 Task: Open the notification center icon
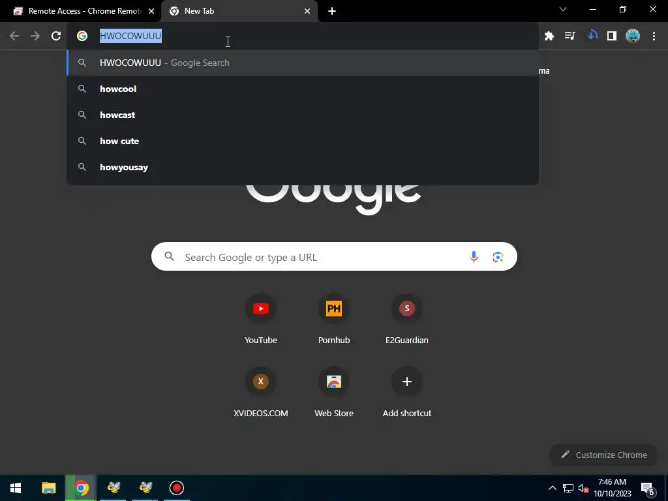648,489
